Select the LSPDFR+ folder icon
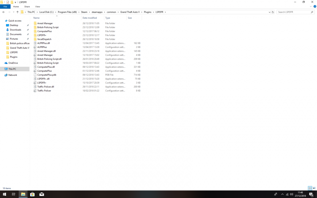This screenshot has height=198, width=317. pos(35,35)
